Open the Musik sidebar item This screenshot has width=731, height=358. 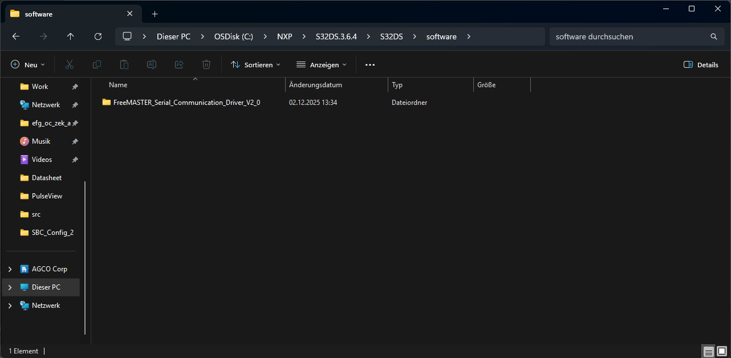pos(41,141)
